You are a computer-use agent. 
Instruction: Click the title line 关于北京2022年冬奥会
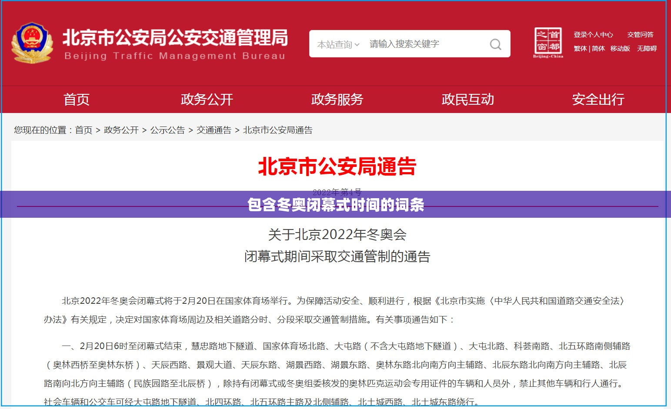pyautogui.click(x=337, y=235)
